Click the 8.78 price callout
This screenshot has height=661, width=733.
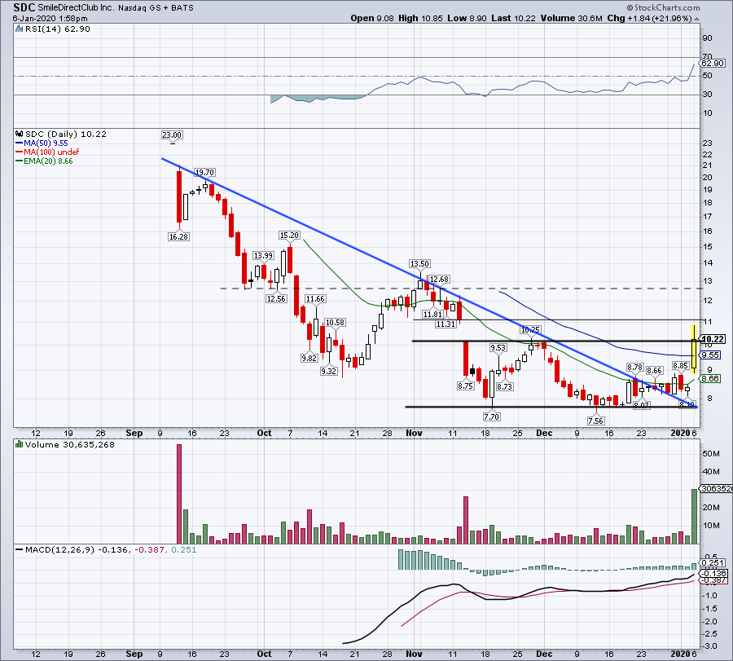[634, 368]
